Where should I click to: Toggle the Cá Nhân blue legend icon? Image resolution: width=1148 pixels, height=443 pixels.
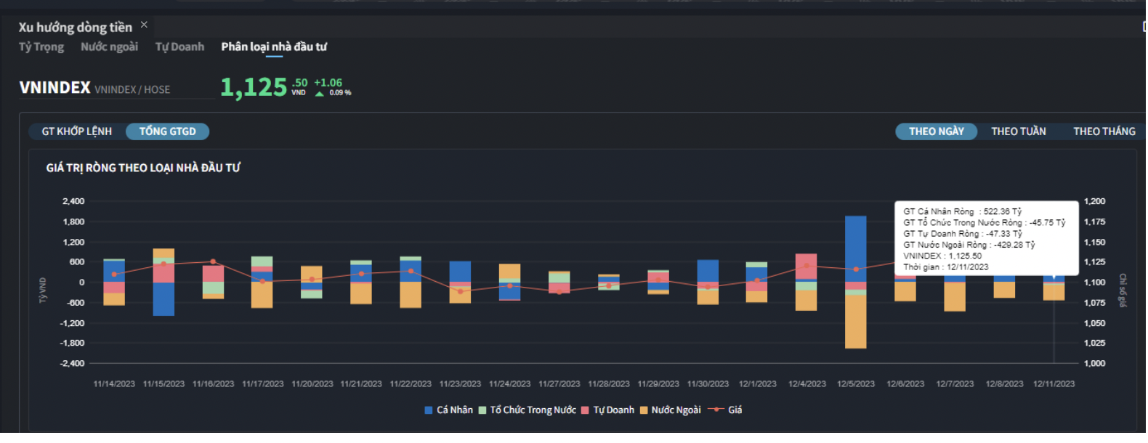point(429,410)
